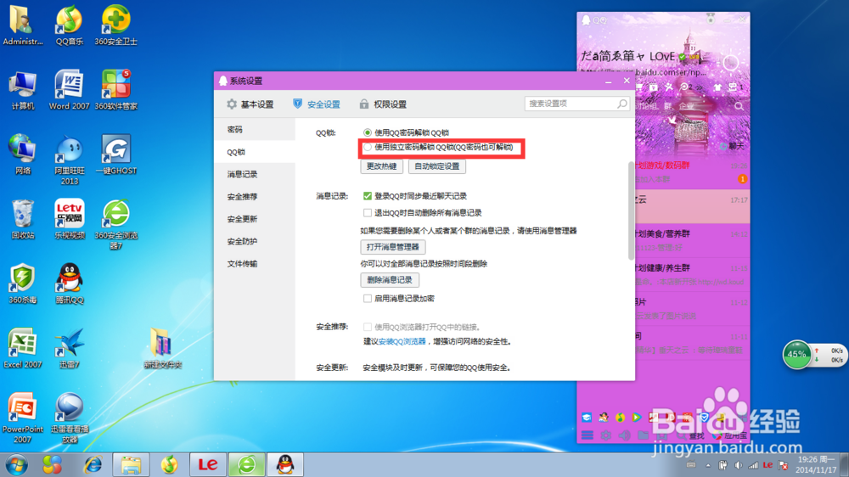Open the QQ message box icon
849x477 pixels.
(x=733, y=87)
